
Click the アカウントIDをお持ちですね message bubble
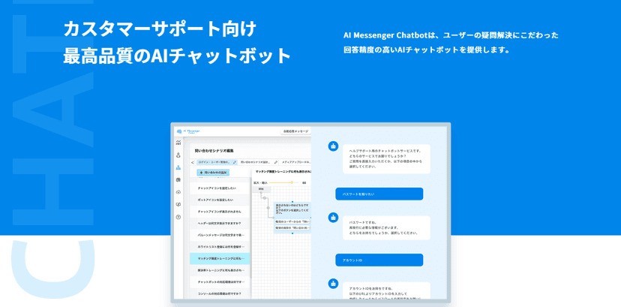pyautogui.click(x=386, y=290)
